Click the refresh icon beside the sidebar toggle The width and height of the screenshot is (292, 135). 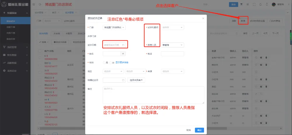[x=40, y=5]
